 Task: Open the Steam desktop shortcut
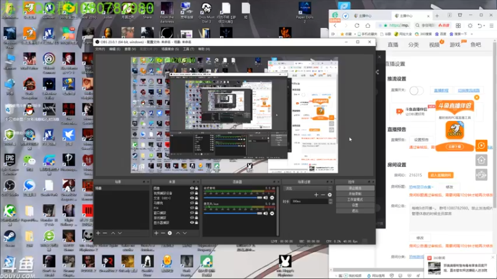(9, 239)
